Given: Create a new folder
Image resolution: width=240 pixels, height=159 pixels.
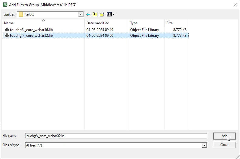Looking at the screenshot, I should point(102,14).
